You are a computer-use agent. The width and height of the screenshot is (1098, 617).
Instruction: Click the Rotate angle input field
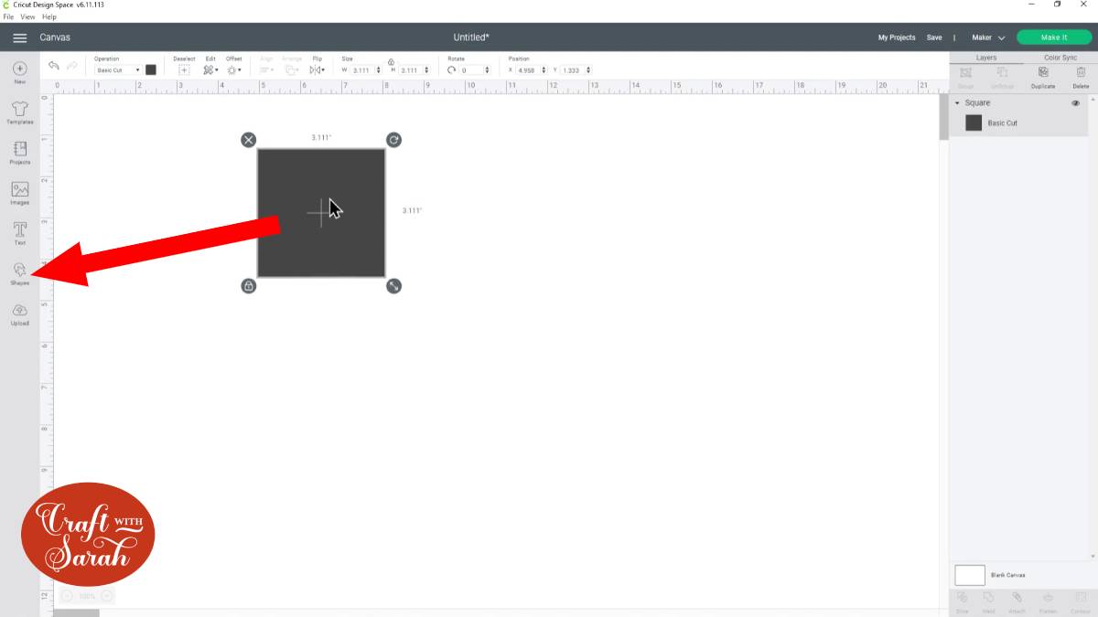tap(471, 70)
